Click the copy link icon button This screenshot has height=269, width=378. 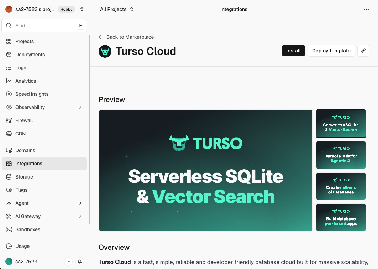pyautogui.click(x=363, y=51)
